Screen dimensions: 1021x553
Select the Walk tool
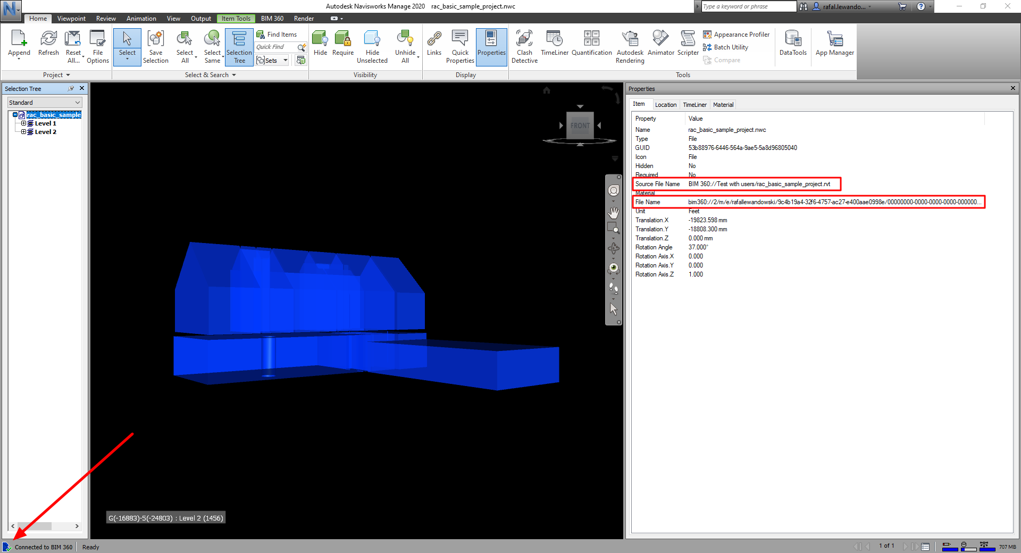tap(614, 288)
